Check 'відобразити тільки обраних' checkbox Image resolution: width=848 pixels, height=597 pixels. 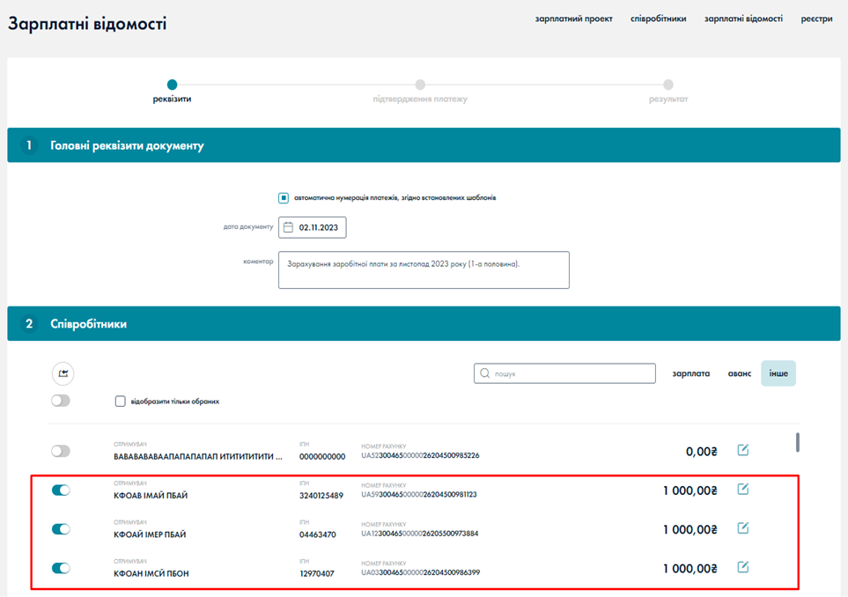coord(121,402)
